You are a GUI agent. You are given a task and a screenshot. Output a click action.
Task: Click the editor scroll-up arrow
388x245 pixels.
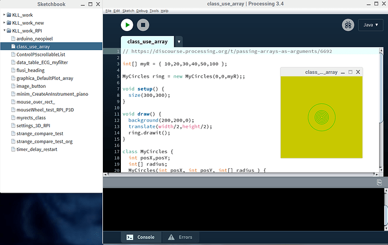click(x=381, y=51)
